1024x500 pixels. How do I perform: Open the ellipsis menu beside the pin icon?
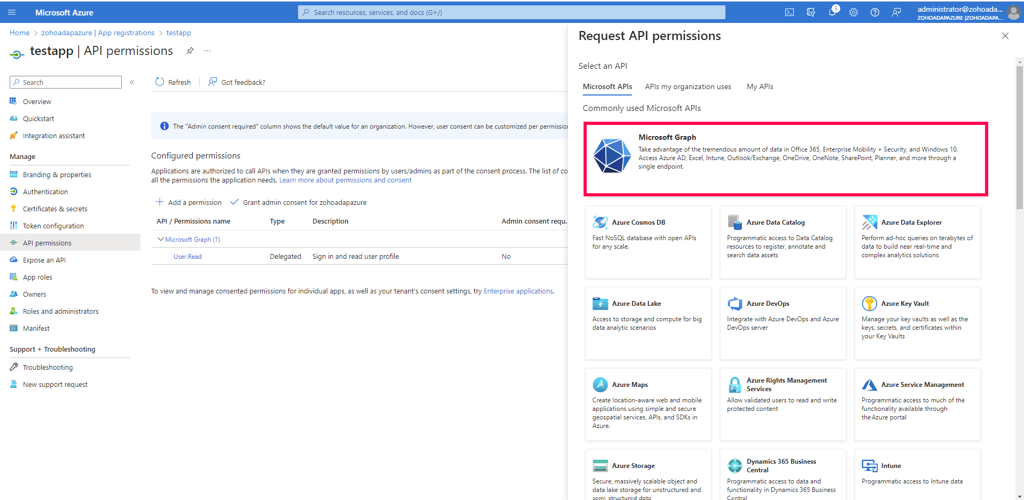click(207, 51)
